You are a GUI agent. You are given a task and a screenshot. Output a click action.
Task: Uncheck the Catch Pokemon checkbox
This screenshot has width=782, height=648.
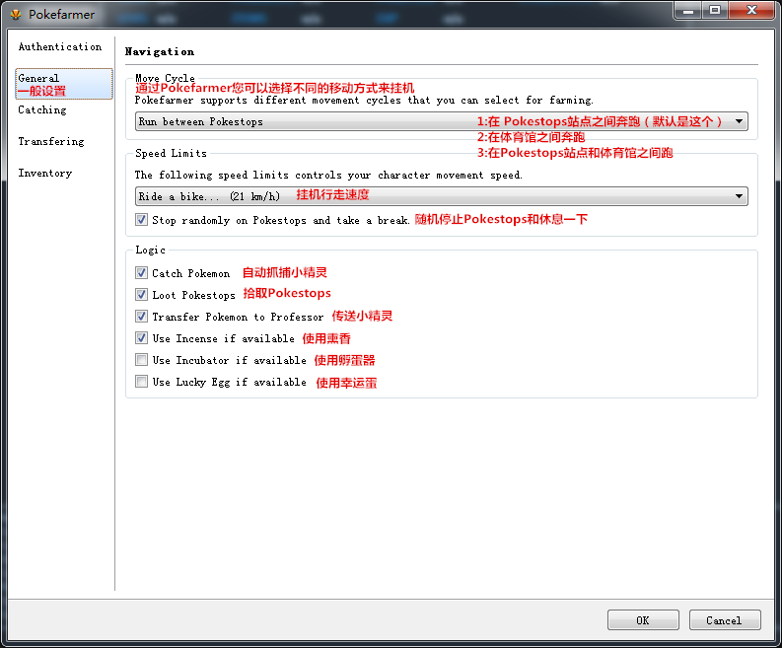coord(142,273)
